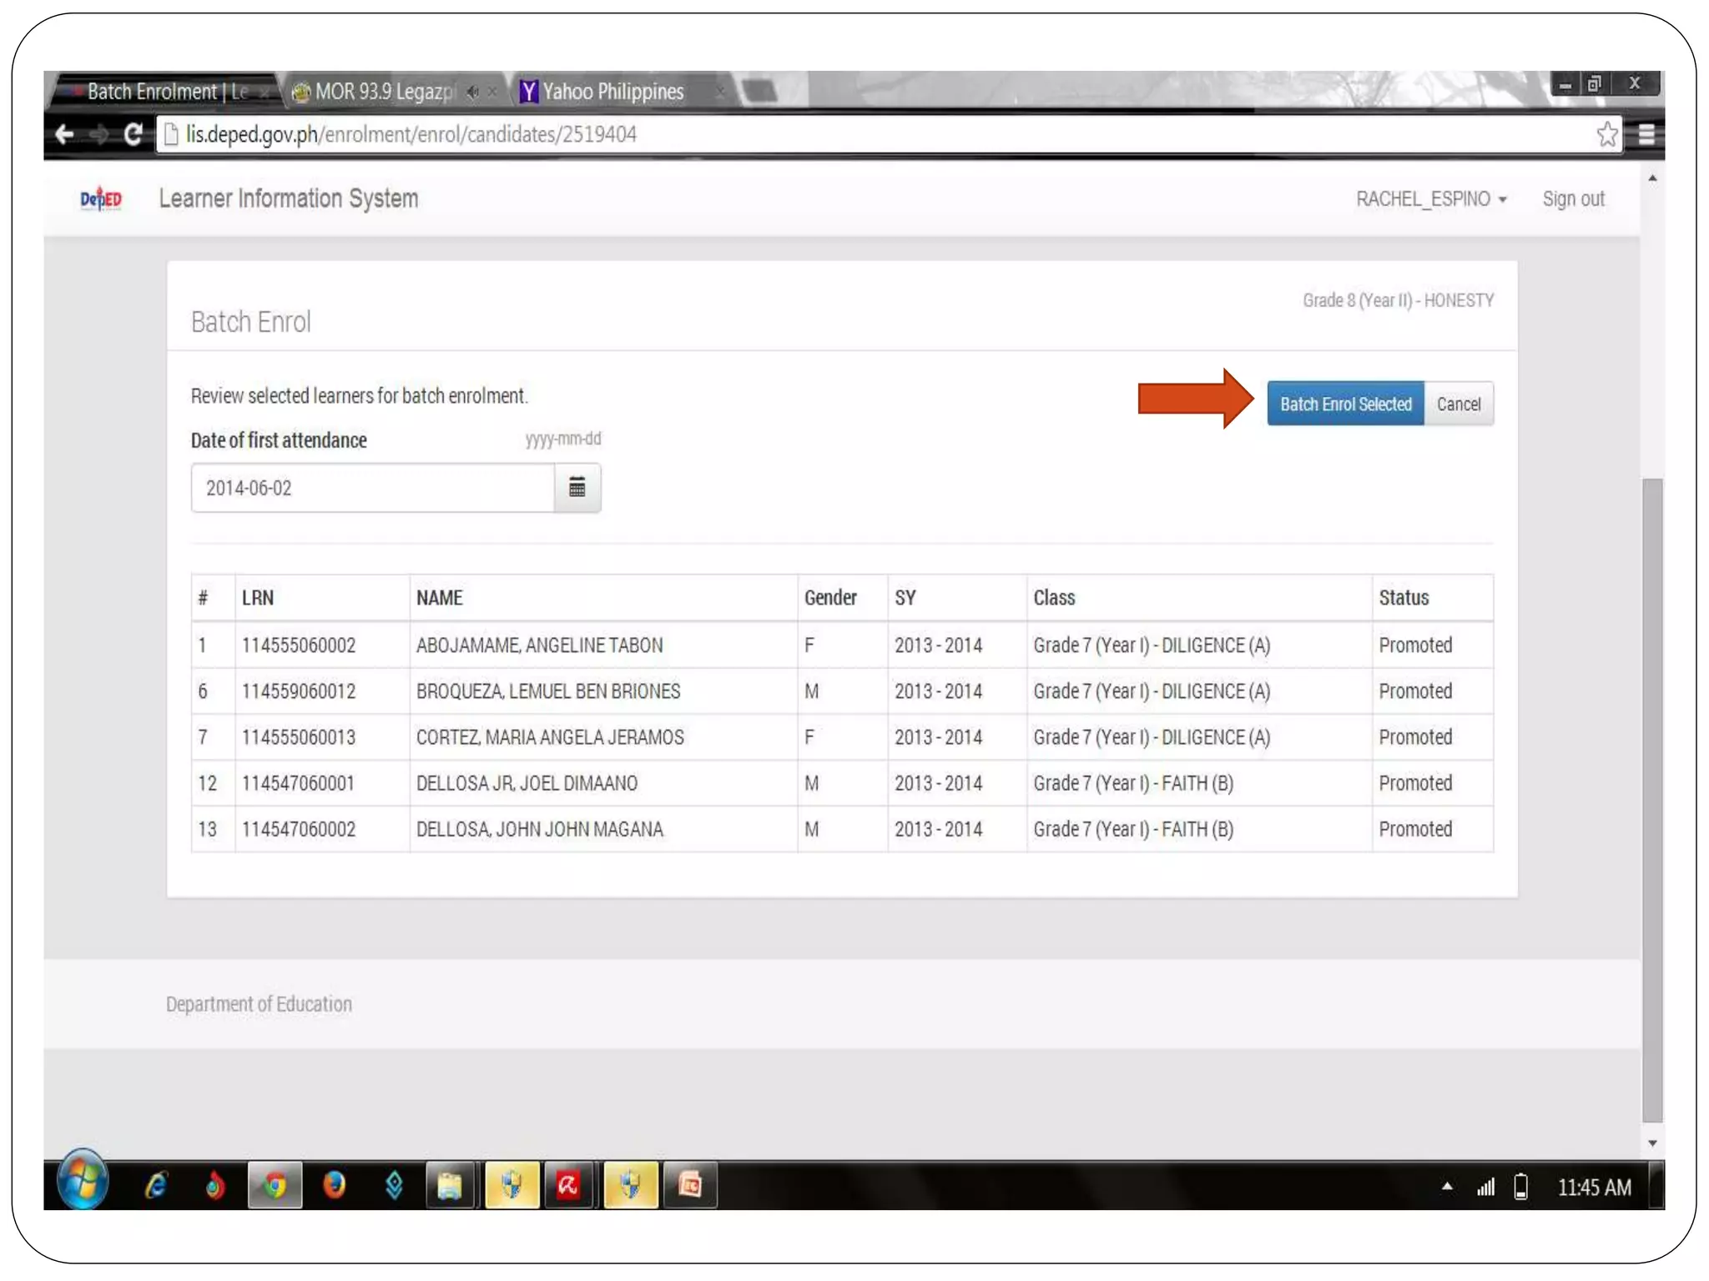Click the Cancel button
1709x1281 pixels.
[x=1458, y=404]
